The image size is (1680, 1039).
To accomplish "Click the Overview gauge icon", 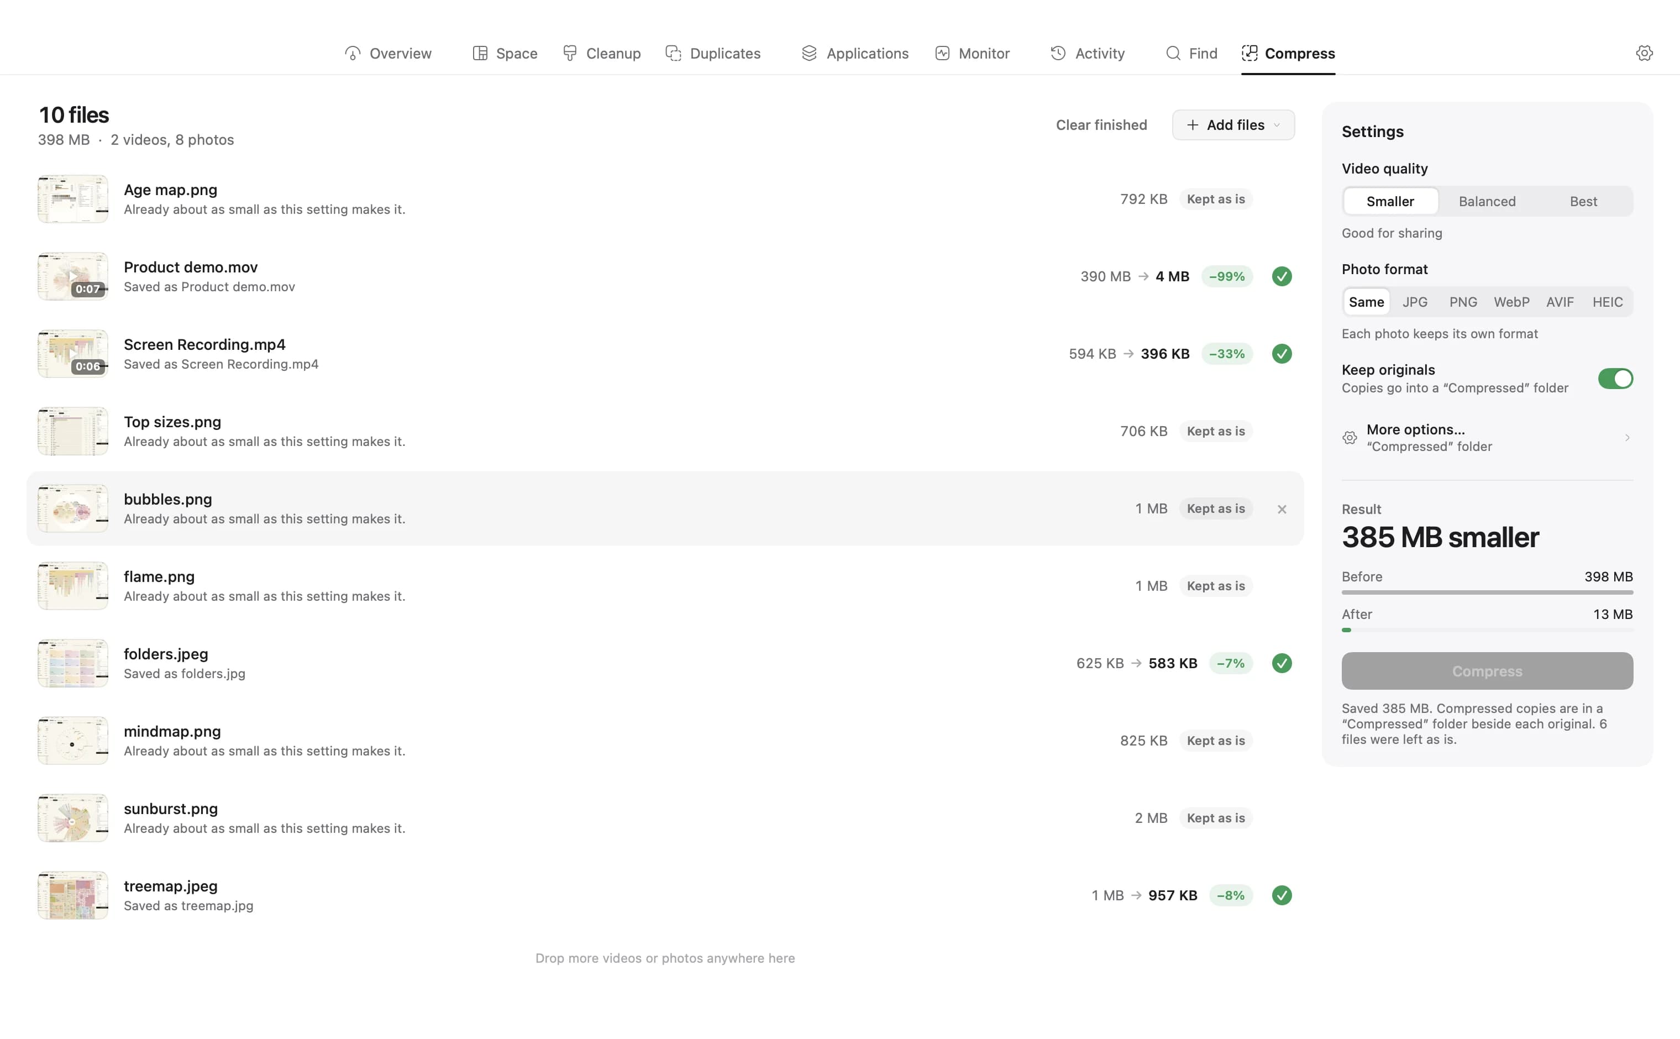I will click(353, 53).
